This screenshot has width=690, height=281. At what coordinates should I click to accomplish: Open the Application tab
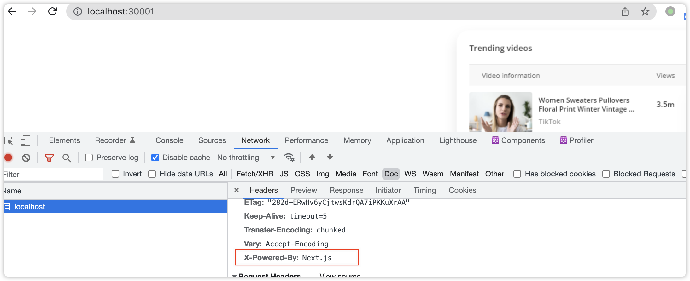(405, 140)
